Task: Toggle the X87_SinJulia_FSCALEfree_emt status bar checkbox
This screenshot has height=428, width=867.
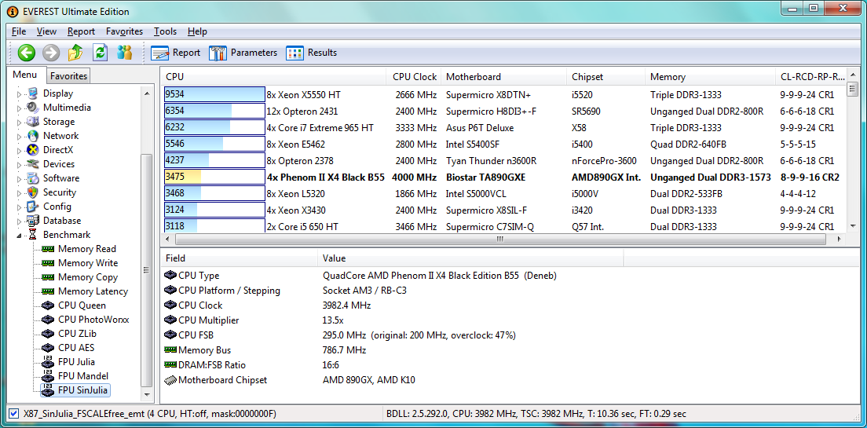Action: (14, 414)
